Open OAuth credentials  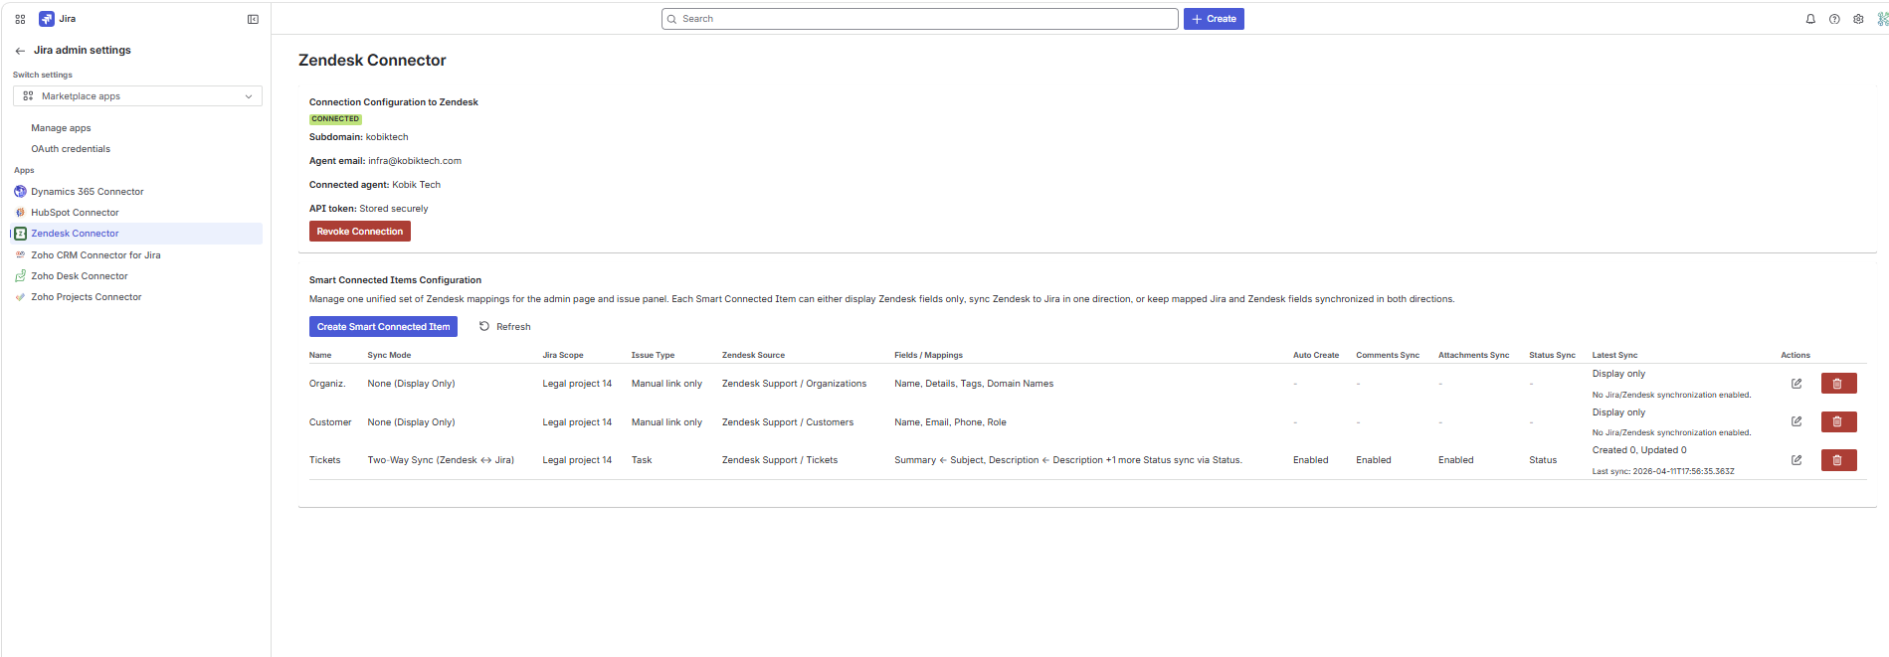[x=71, y=149]
